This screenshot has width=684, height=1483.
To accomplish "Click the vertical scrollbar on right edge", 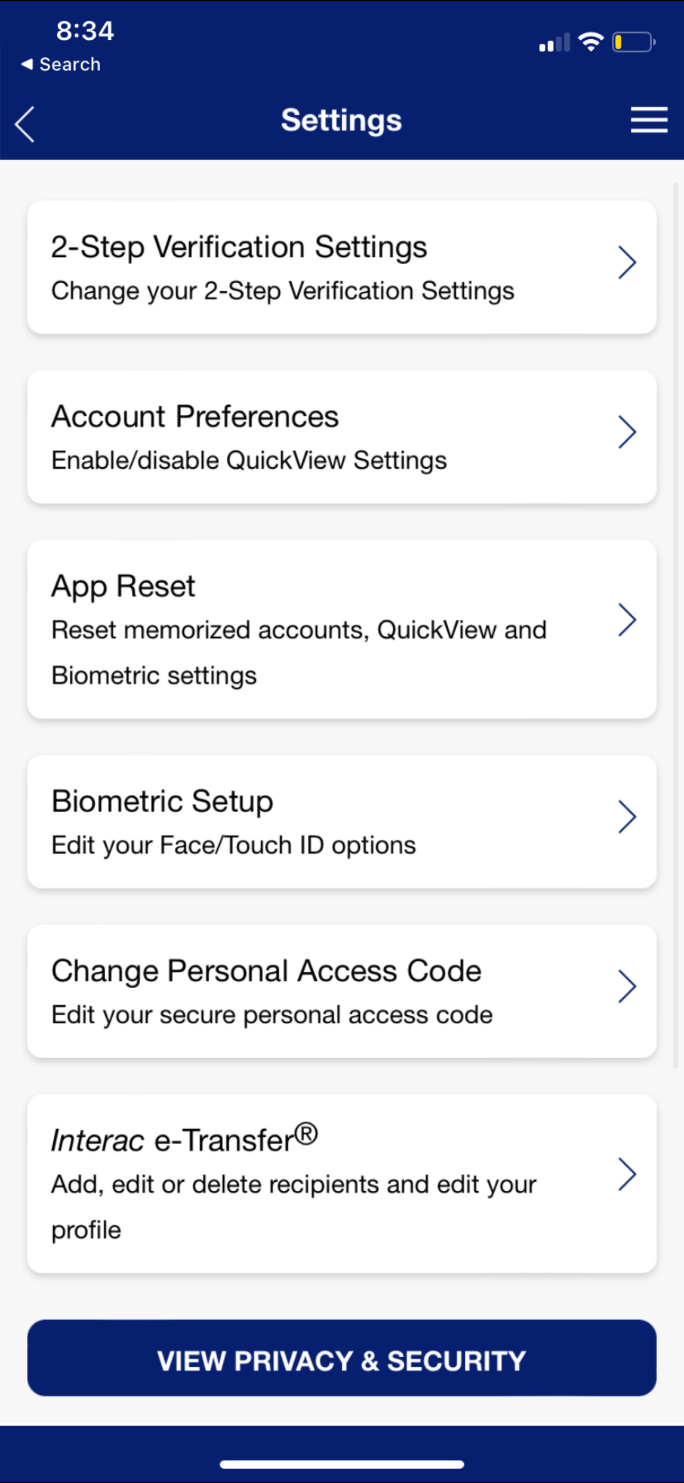I will 676,626.
